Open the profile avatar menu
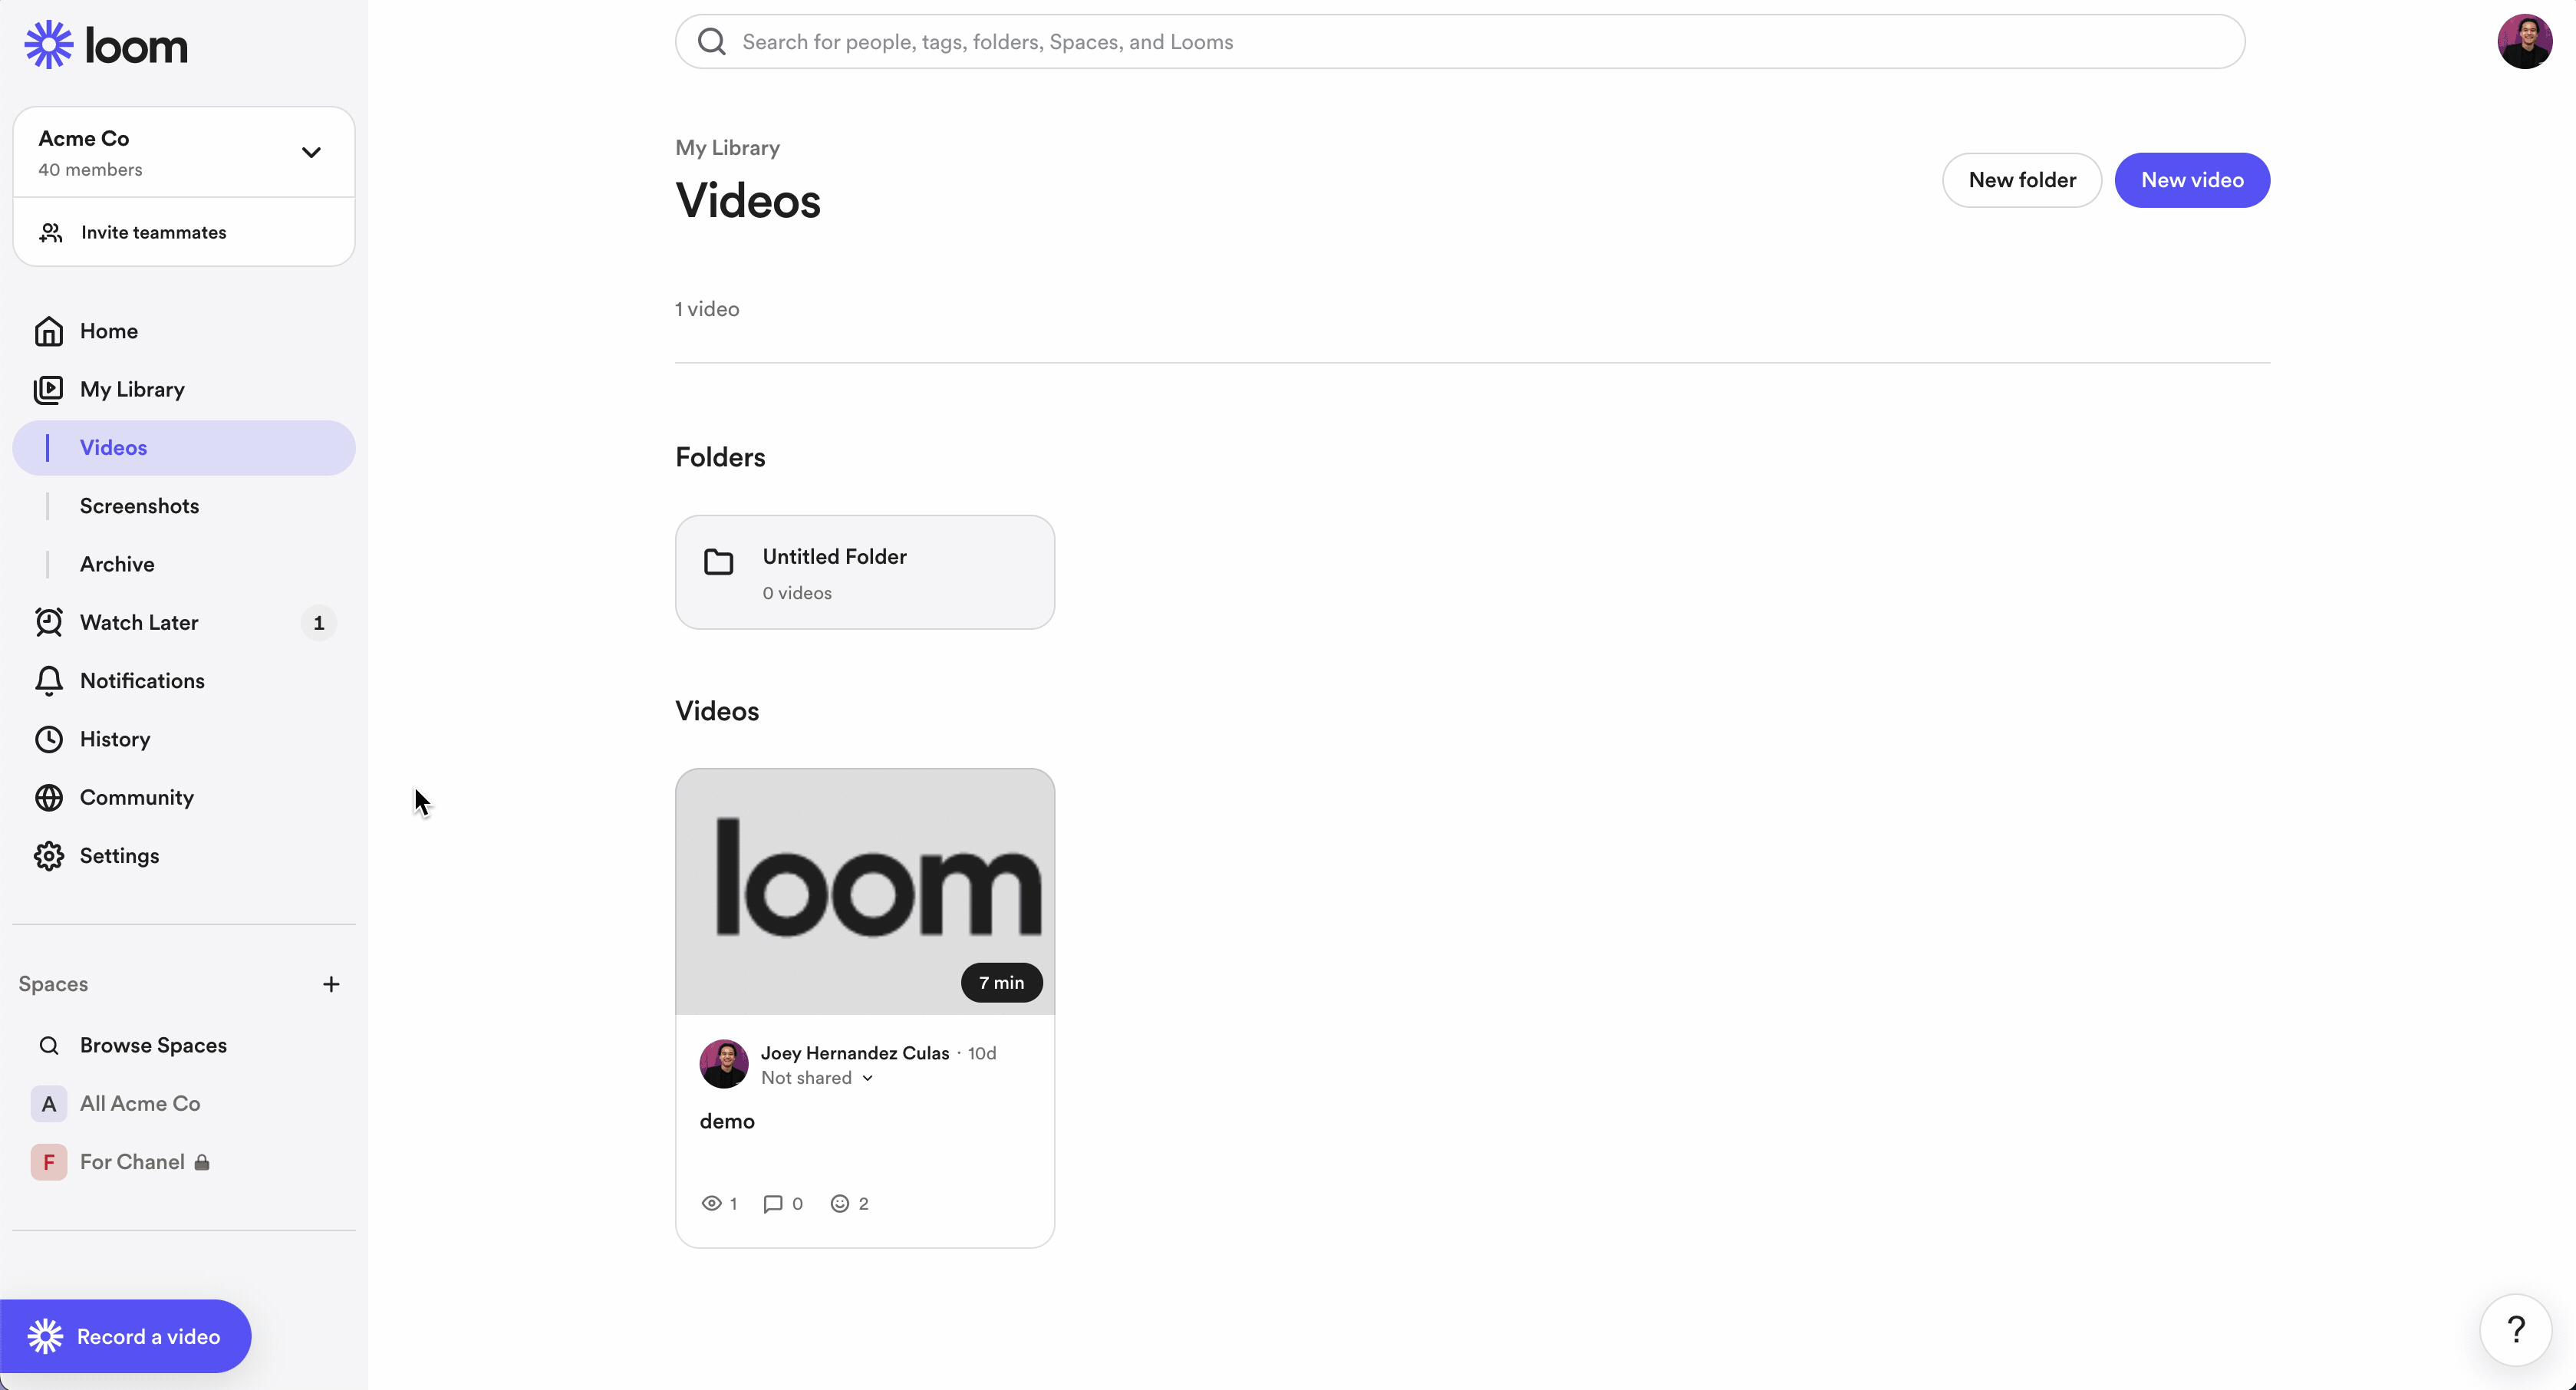The height and width of the screenshot is (1390, 2576). click(x=2523, y=42)
